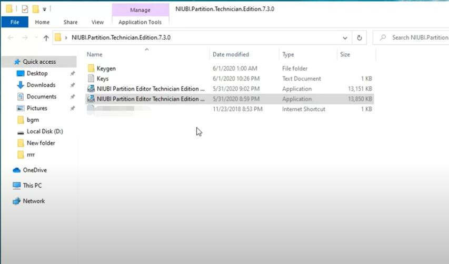
Task: Go up one folder level
Action: [x=46, y=37]
